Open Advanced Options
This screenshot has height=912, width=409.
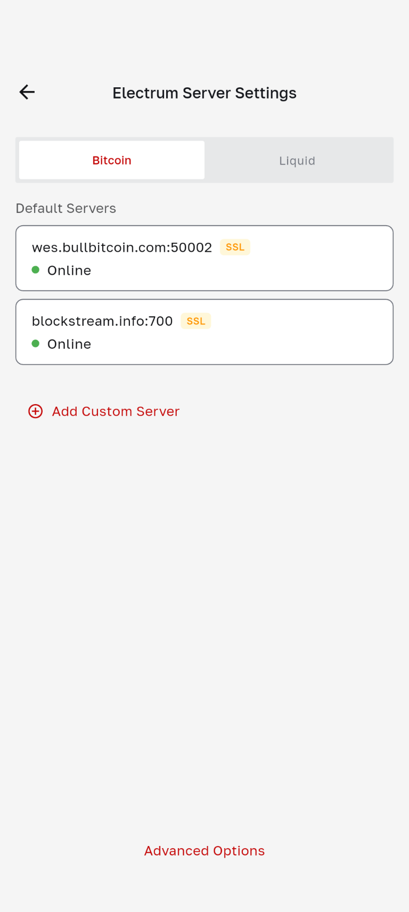click(204, 851)
